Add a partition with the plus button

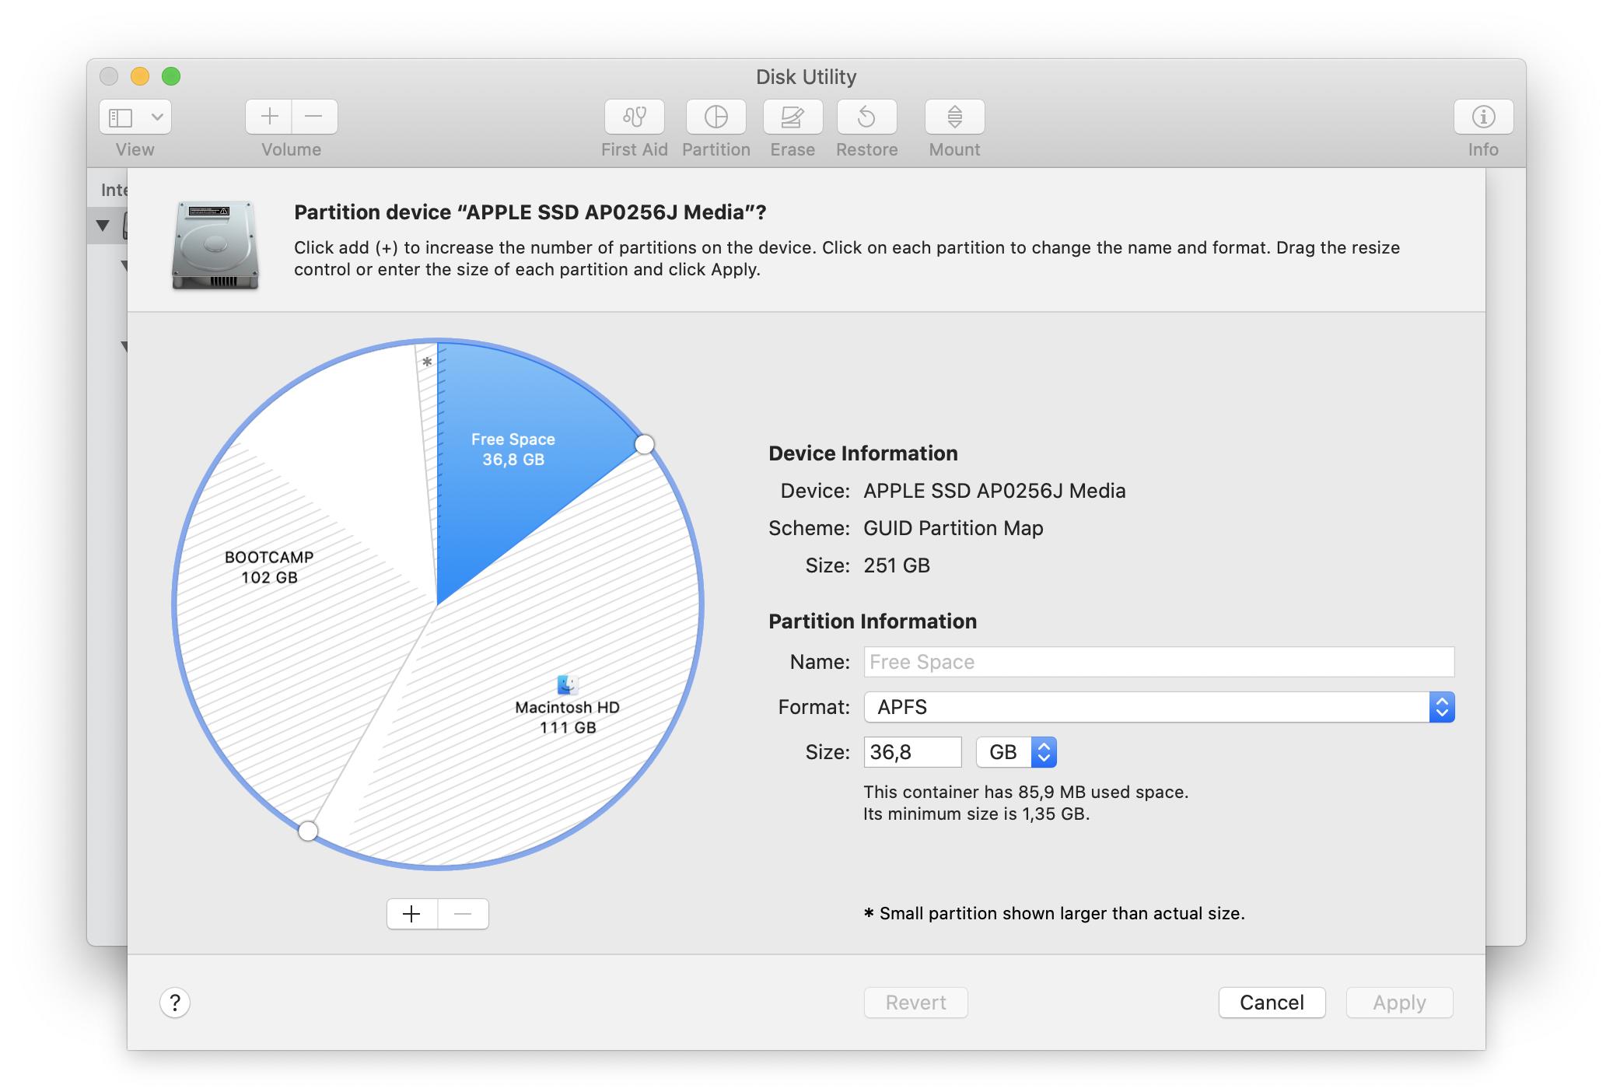pos(412,914)
